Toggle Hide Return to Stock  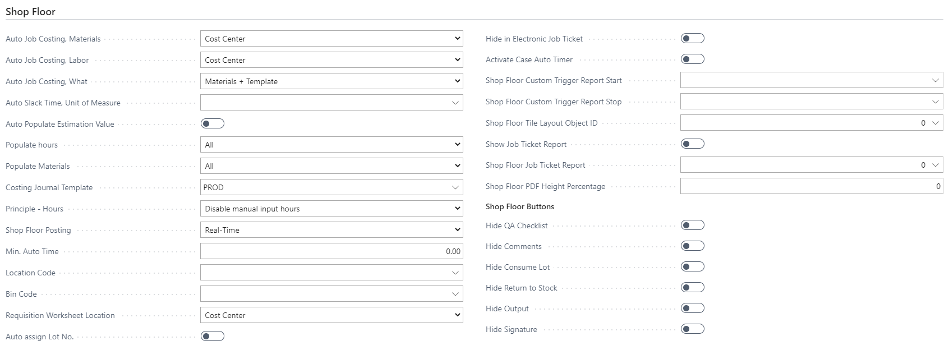tap(693, 287)
